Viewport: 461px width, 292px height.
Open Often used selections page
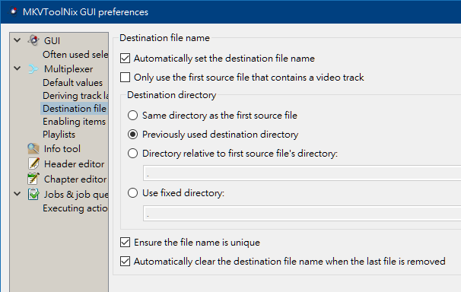[x=75, y=55]
